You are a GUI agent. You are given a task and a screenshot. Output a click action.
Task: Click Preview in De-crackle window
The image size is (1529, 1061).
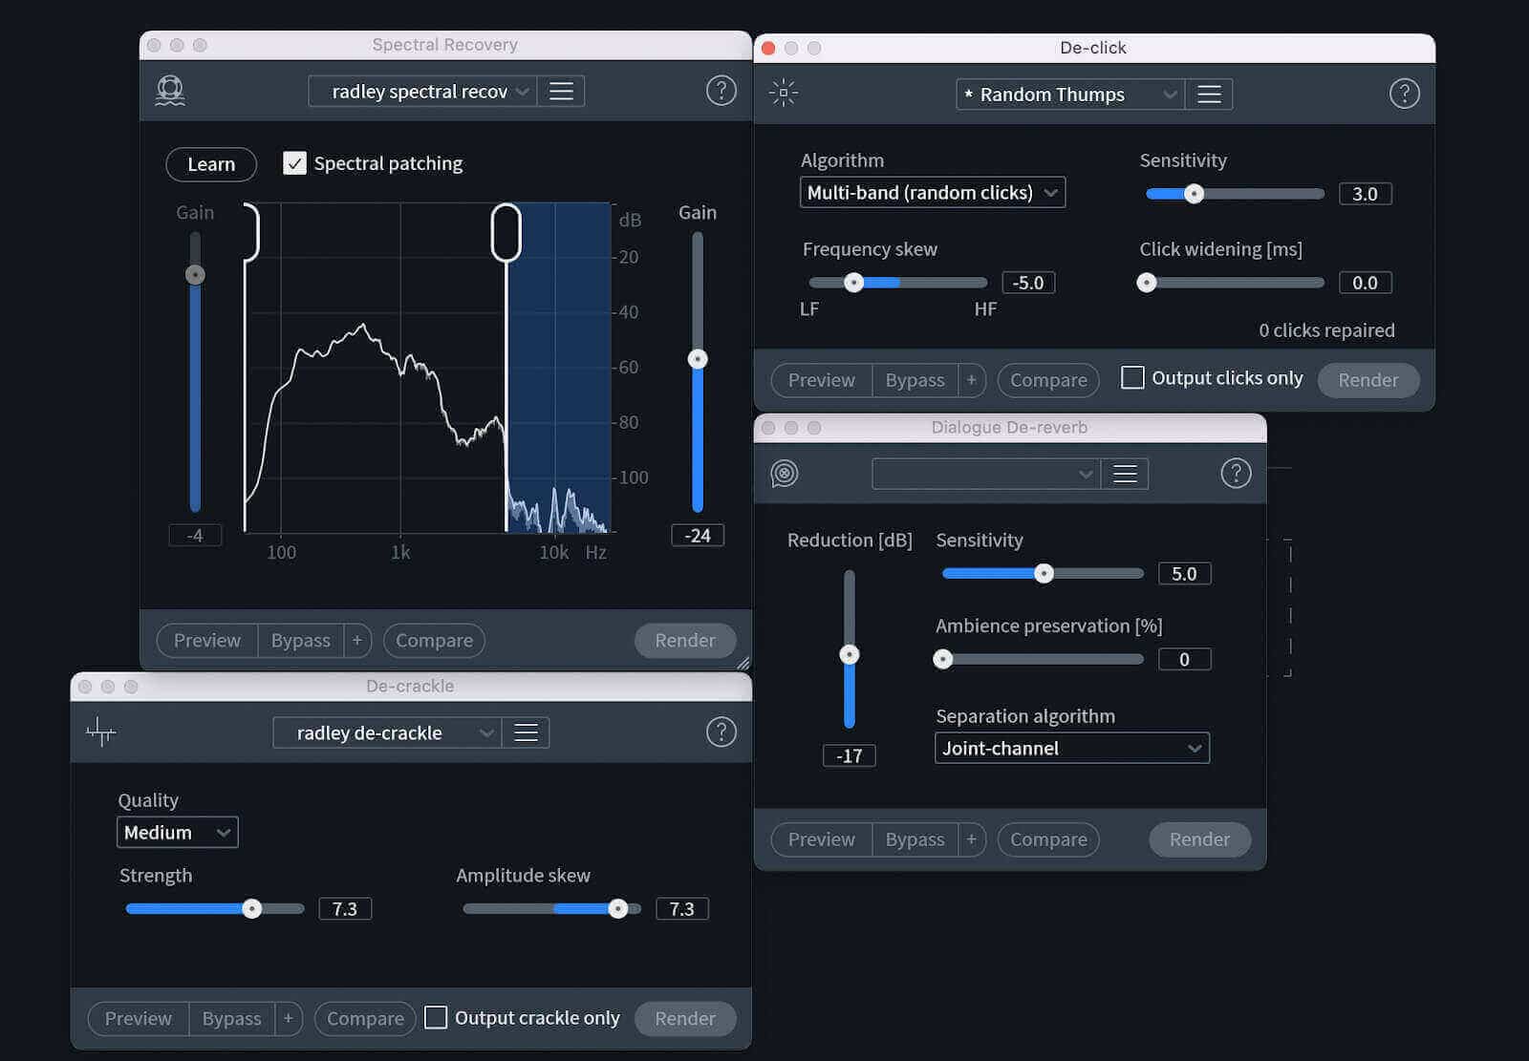click(x=139, y=1018)
